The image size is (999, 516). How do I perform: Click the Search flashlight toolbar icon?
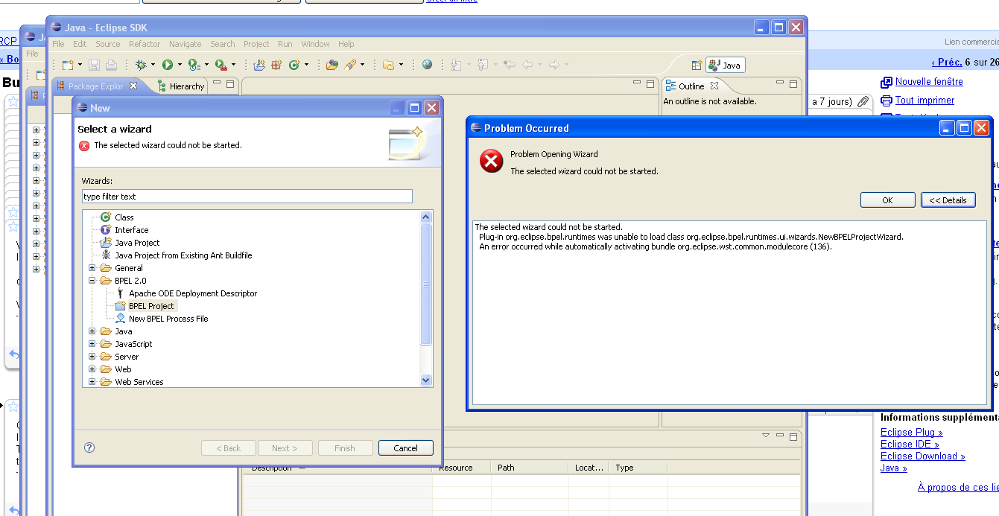[349, 66]
